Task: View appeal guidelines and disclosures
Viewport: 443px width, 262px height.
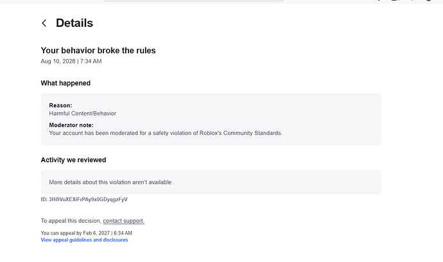Action: pos(84,240)
